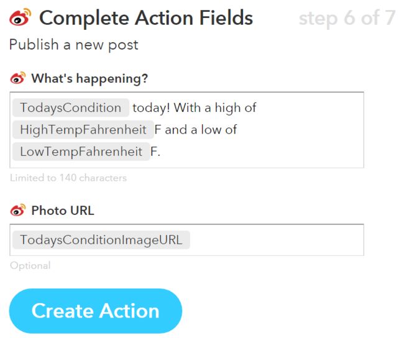This screenshot has height=338, width=404.
Task: Click the What's happening? field label
Action: (x=90, y=78)
